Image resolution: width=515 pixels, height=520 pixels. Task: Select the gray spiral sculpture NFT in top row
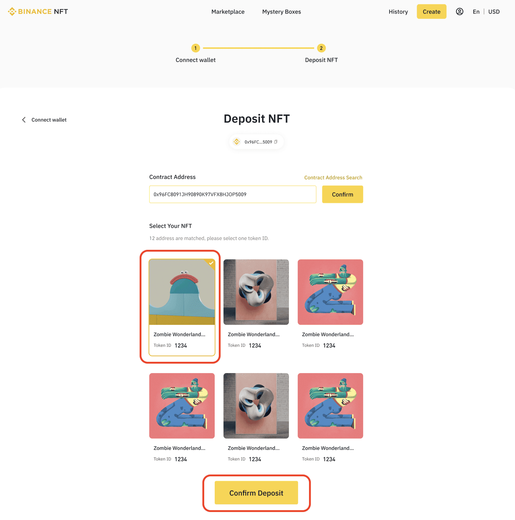(x=256, y=292)
